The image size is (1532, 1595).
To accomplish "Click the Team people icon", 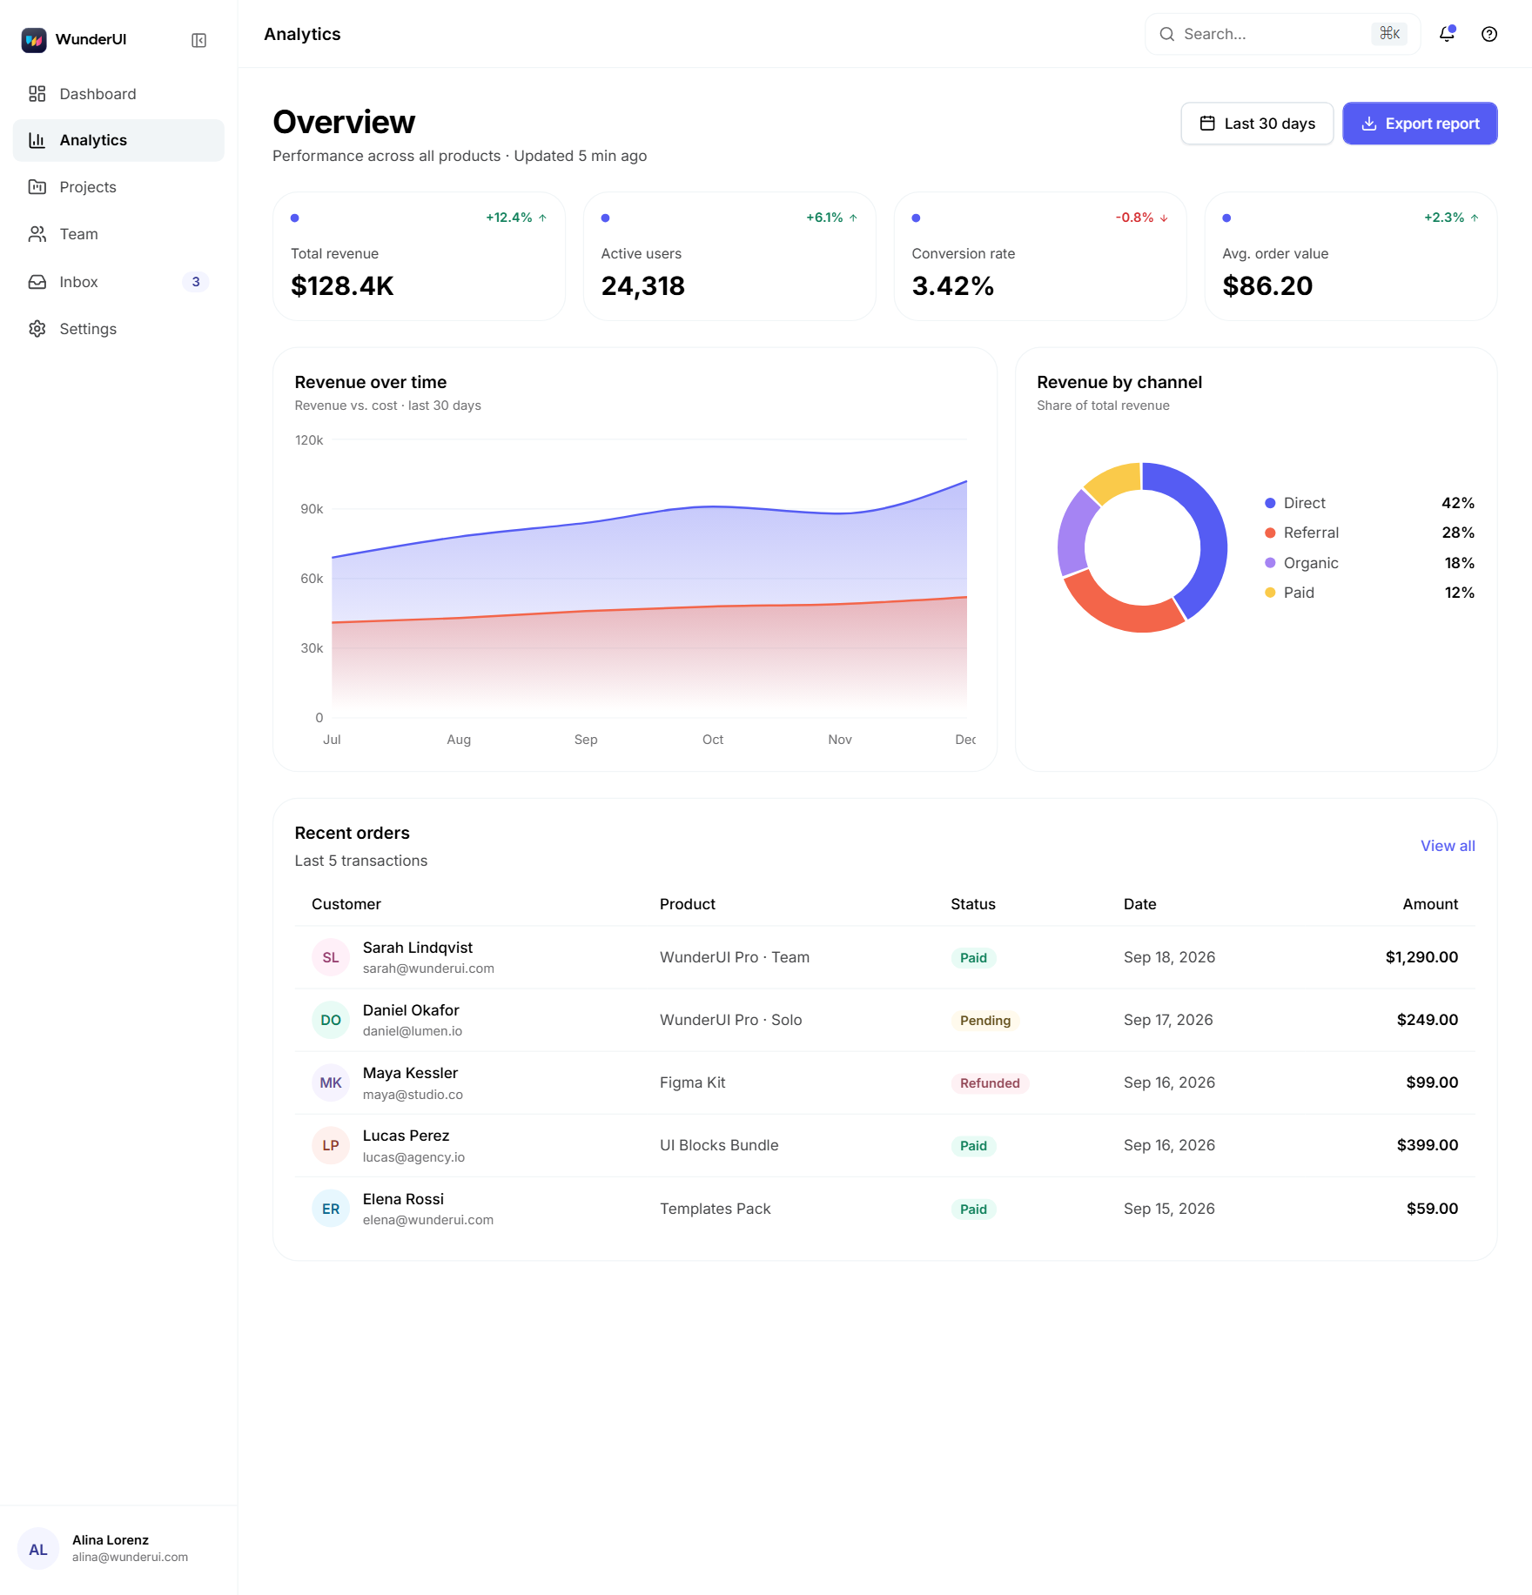I will coord(37,234).
